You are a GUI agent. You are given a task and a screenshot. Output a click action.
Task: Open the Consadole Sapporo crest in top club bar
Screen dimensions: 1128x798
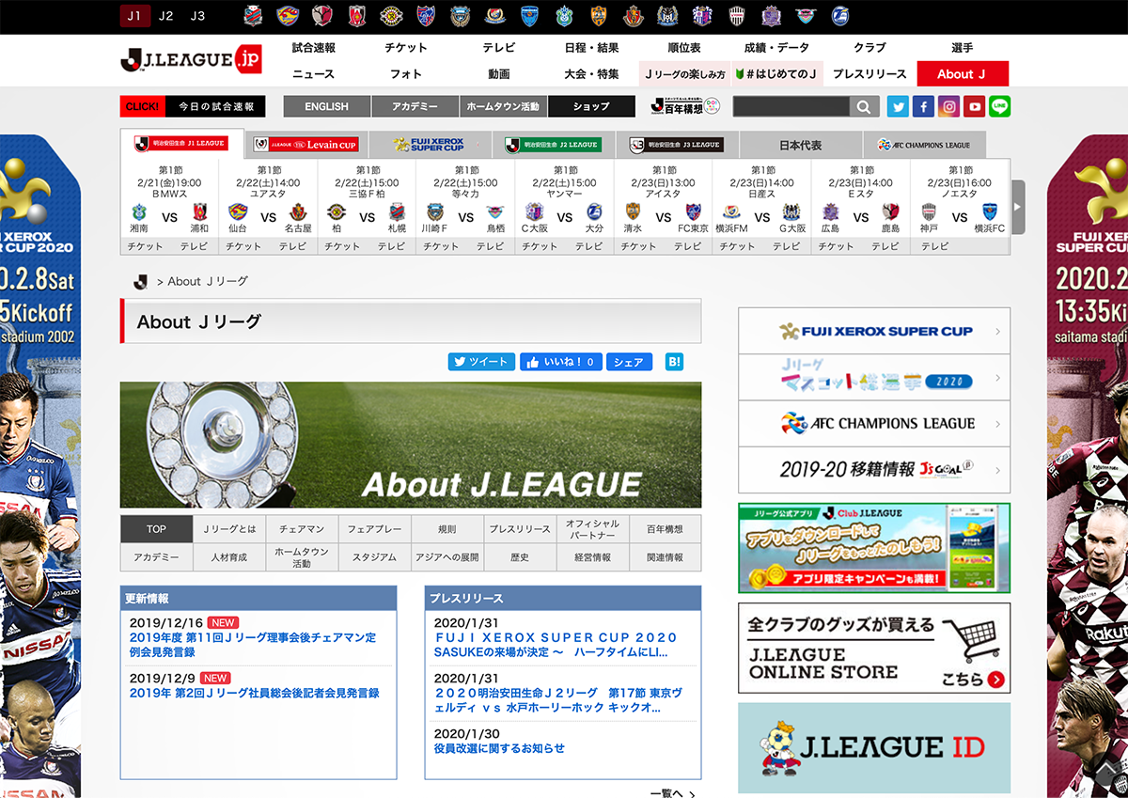pos(254,15)
